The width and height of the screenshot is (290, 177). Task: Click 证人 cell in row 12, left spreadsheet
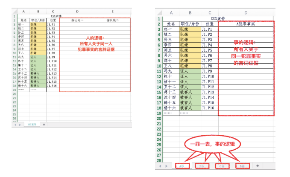(x=38, y=61)
